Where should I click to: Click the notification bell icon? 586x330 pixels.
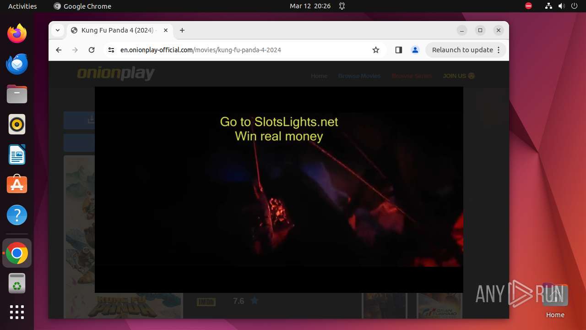coord(342,6)
